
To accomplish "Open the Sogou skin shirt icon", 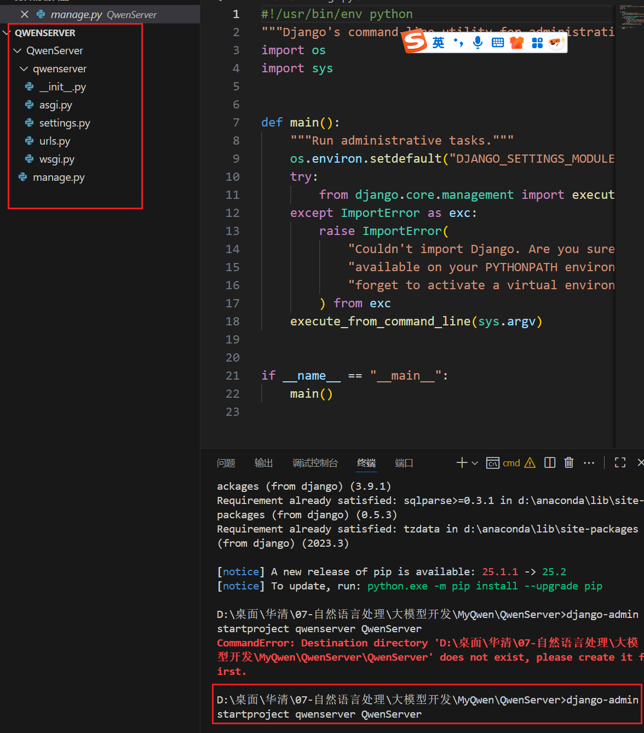I will coord(517,42).
